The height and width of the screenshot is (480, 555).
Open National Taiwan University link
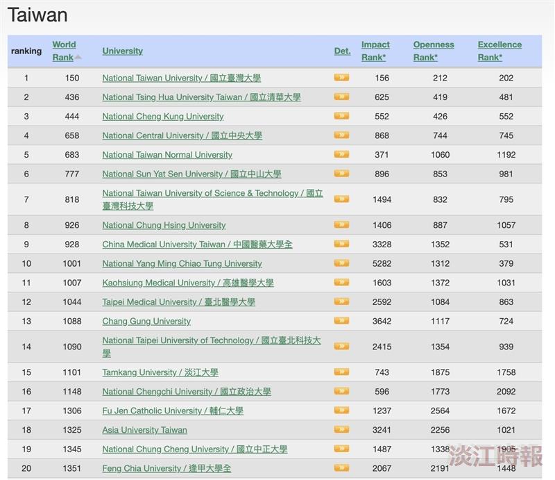[x=182, y=78]
